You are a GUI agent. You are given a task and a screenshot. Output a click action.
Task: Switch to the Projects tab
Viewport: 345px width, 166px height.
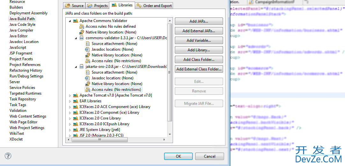(97, 5)
